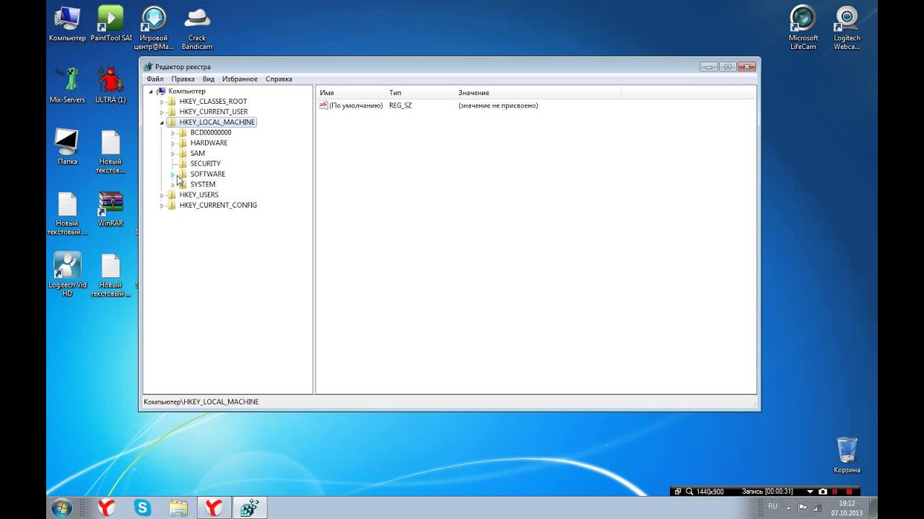Select the BCD00000000 key label
Screen dimensions: 924x519
coord(211,133)
